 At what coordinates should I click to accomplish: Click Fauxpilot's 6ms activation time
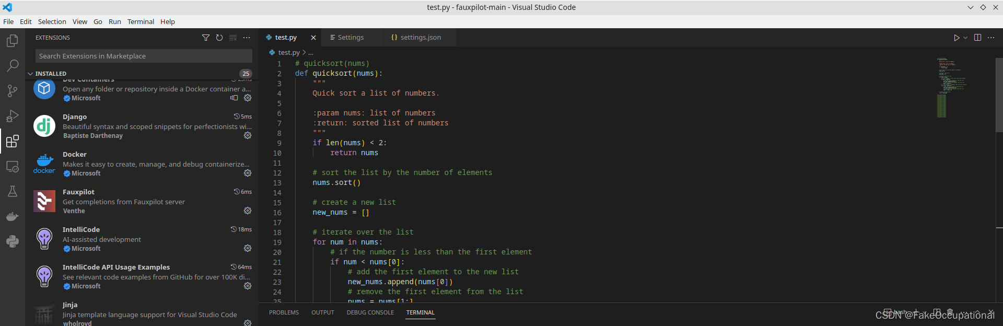243,192
